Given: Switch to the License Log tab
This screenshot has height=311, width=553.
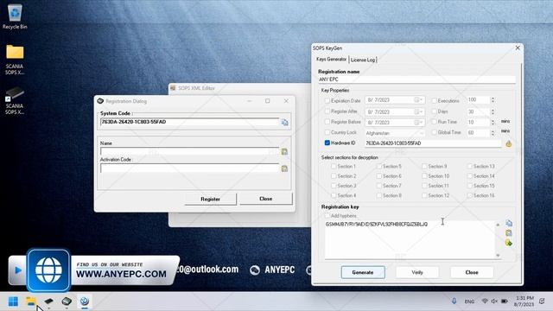Looking at the screenshot, I should point(363,60).
